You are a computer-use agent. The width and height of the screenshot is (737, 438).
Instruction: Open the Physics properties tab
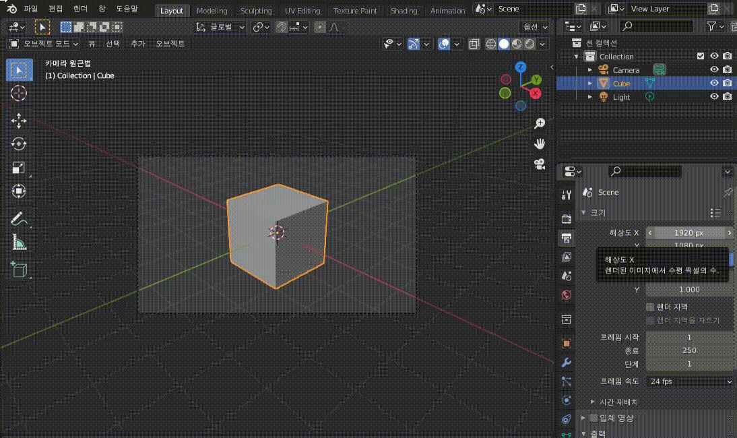pyautogui.click(x=567, y=400)
